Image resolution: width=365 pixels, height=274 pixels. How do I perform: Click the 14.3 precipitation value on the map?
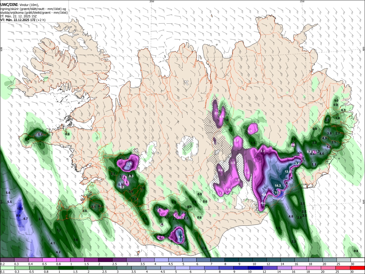[278, 186]
